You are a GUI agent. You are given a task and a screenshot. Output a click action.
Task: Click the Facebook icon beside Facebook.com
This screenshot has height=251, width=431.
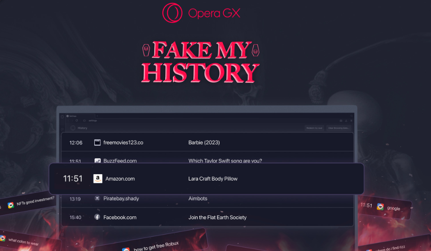(97, 217)
